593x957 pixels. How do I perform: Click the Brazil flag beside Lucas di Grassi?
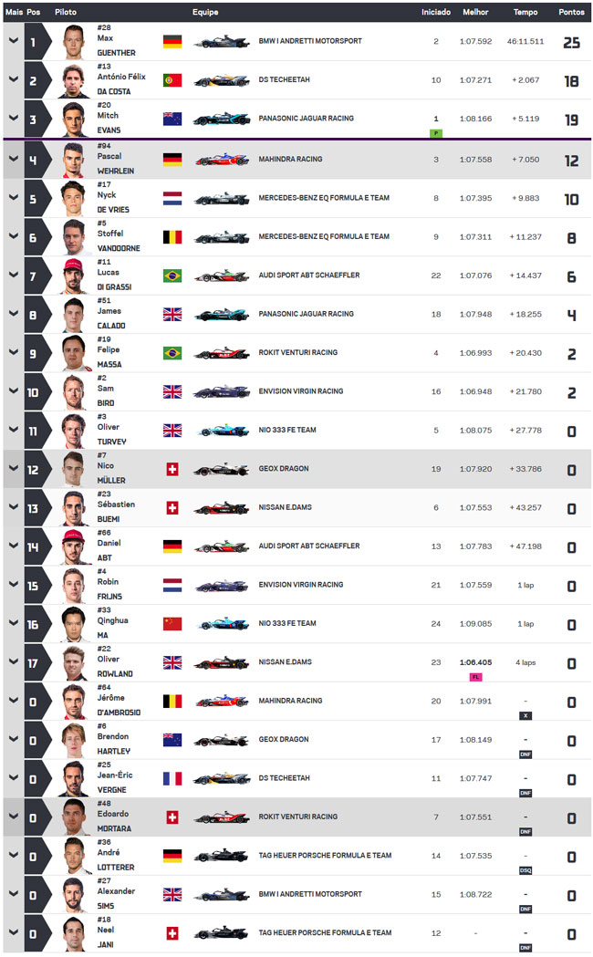point(172,276)
